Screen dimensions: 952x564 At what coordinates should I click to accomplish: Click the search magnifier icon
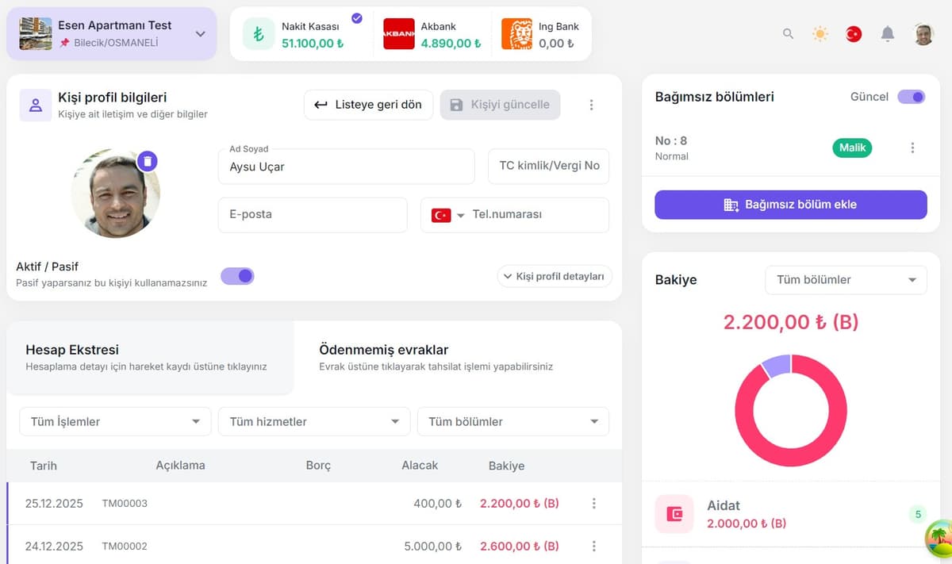point(788,34)
